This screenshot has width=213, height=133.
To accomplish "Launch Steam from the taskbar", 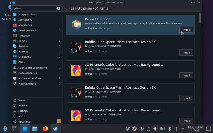I will (56, 128).
